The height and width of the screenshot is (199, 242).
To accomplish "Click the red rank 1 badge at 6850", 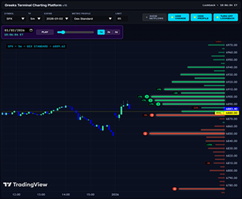I will 145,133.
